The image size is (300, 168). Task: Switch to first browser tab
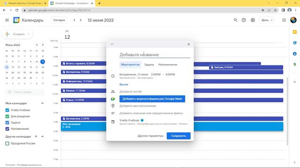(24, 3)
